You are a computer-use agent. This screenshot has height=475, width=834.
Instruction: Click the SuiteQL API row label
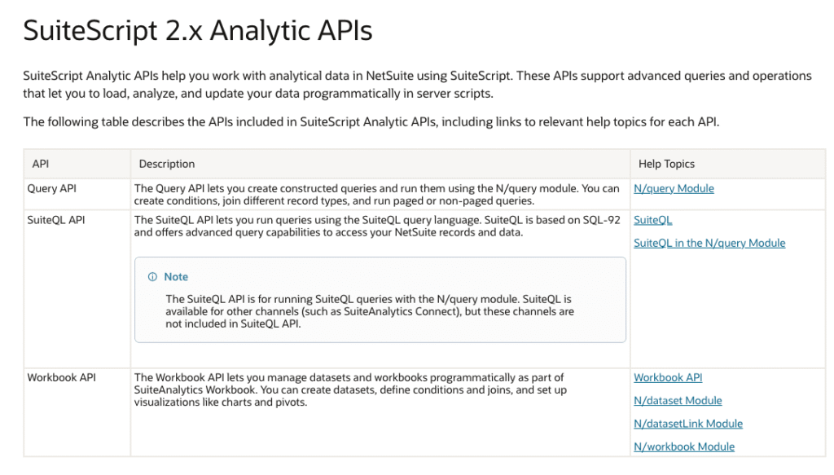pyautogui.click(x=56, y=220)
